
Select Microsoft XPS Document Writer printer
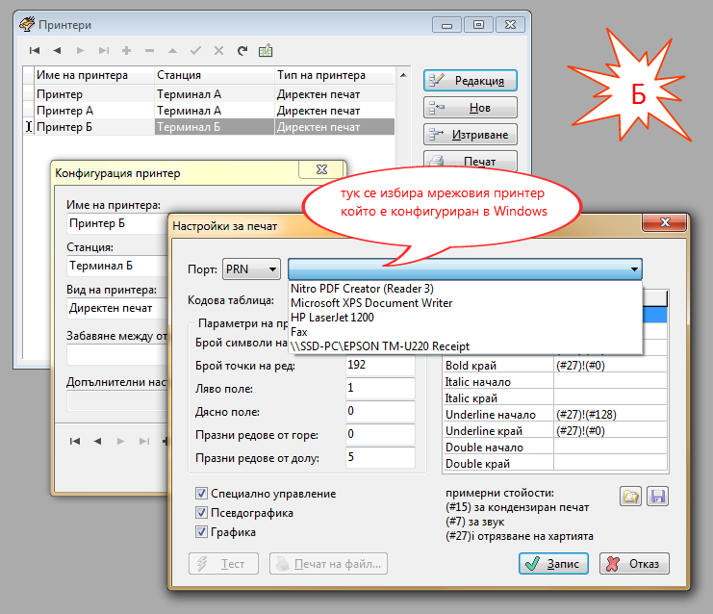point(370,302)
